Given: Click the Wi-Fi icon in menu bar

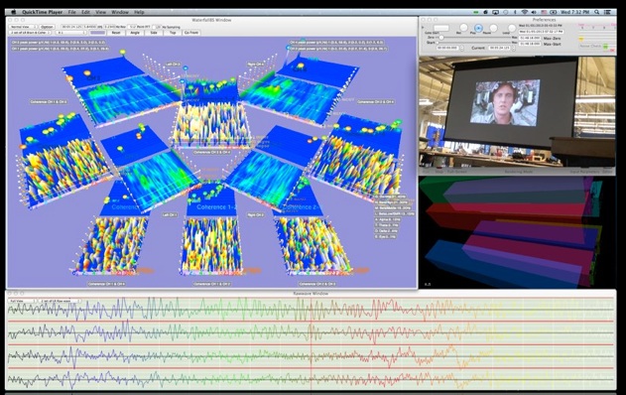Looking at the screenshot, I should pos(525,12).
